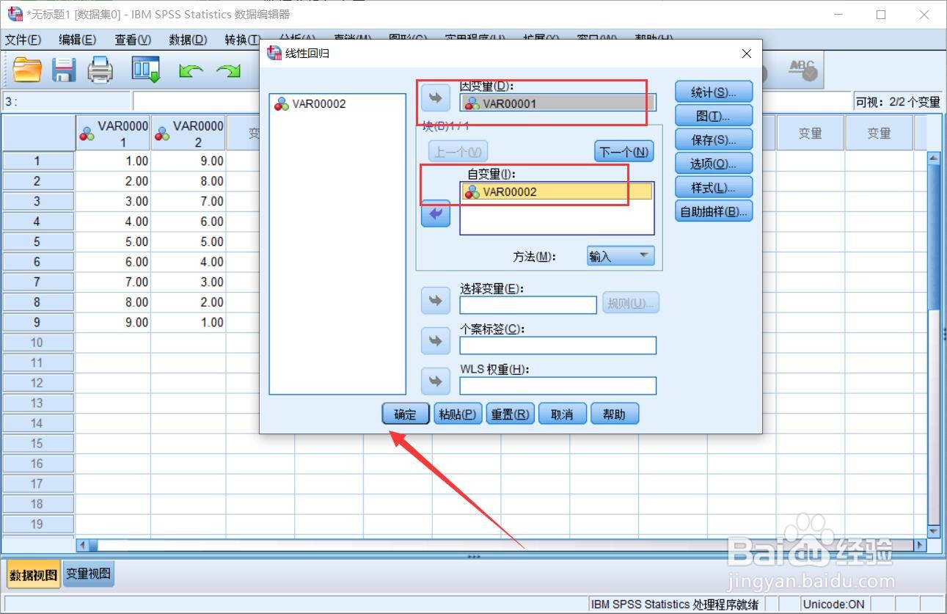Open the 自助抽样(B)... settings
The height and width of the screenshot is (614, 947).
714,212
